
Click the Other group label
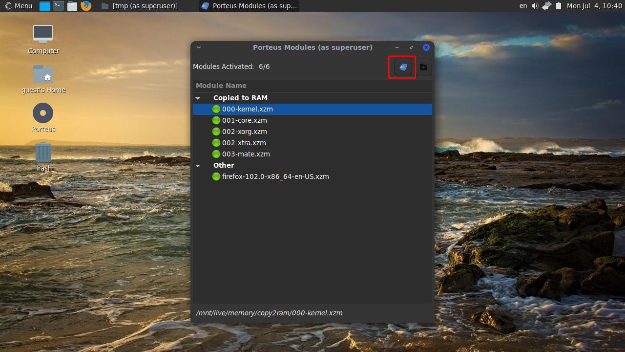pos(224,165)
